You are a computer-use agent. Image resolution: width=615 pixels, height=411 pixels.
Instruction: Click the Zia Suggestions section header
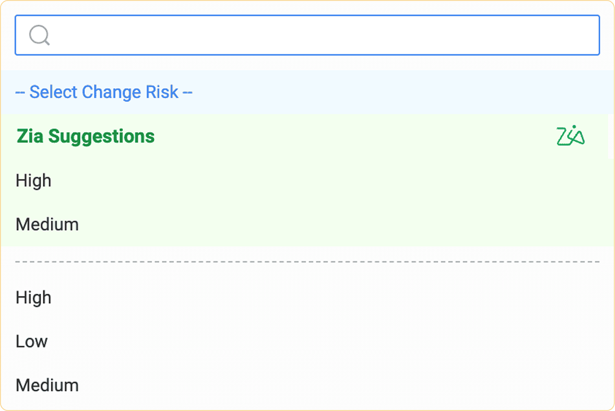[x=85, y=135]
